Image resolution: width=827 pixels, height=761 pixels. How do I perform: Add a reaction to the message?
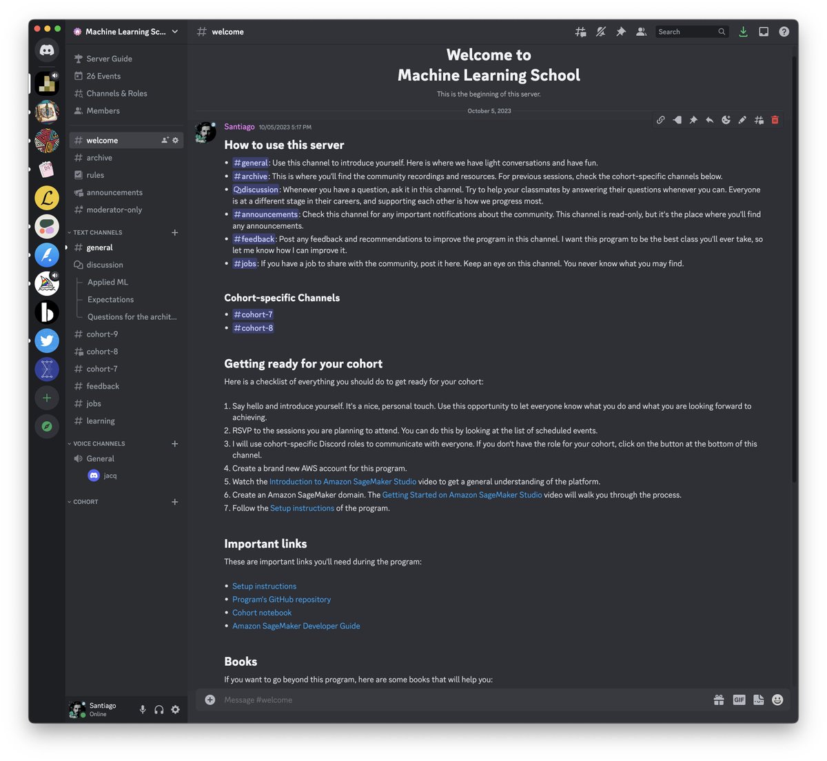tap(726, 120)
